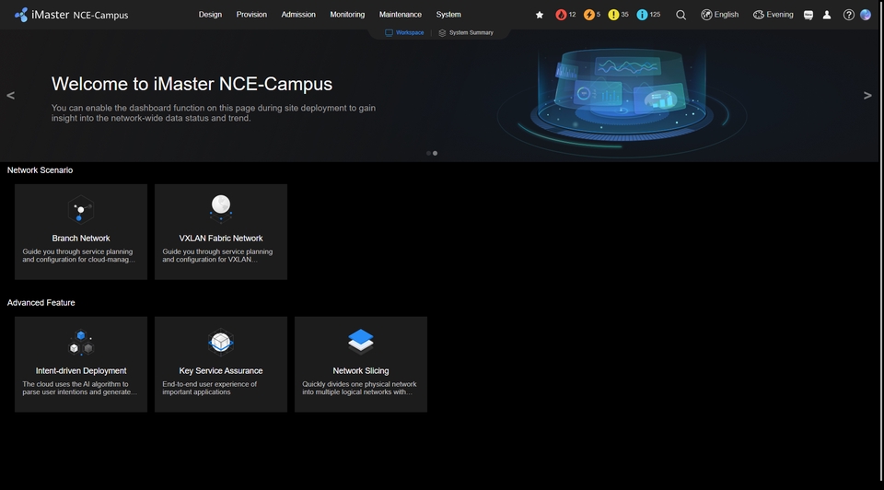Select the first banner pagination dot

click(428, 154)
